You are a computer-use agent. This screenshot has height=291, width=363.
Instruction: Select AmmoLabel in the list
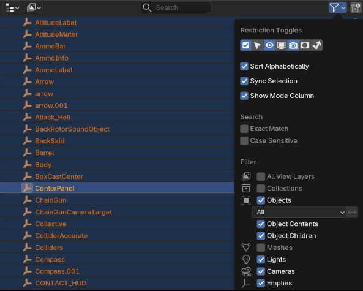54,70
